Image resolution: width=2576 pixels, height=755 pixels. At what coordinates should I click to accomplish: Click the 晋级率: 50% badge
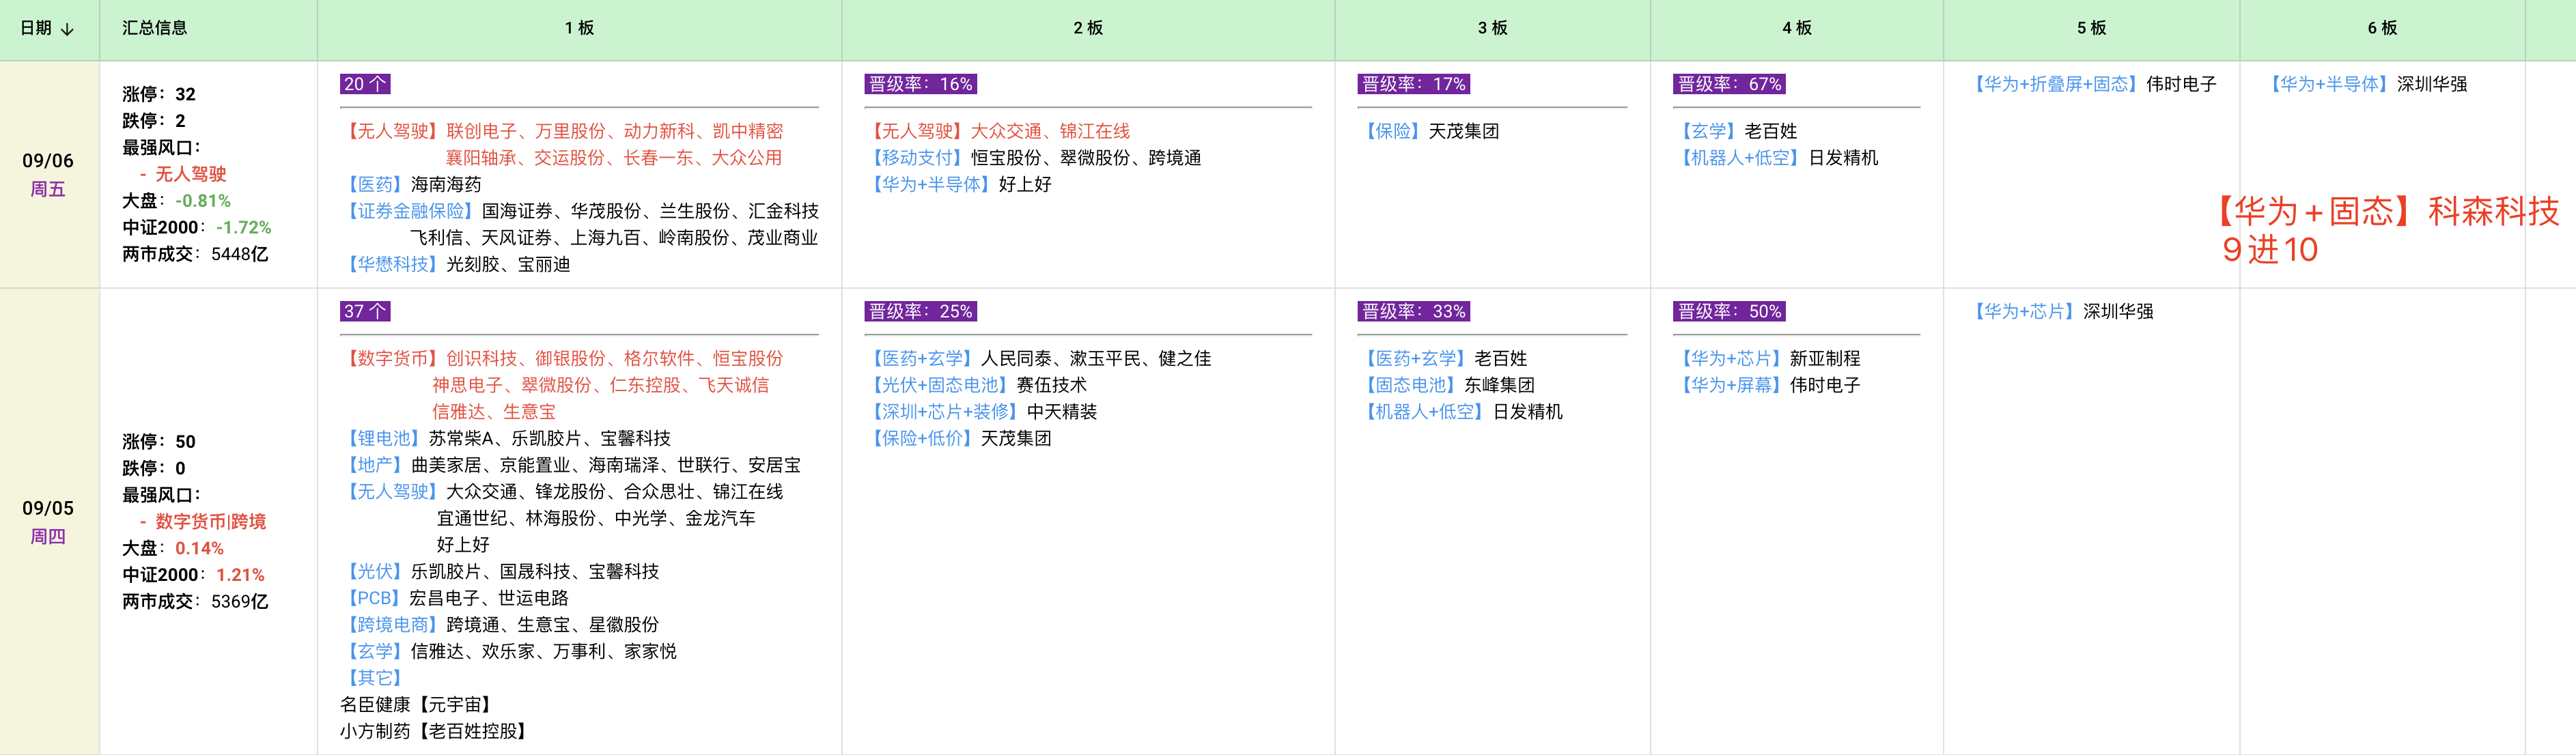point(1729,311)
